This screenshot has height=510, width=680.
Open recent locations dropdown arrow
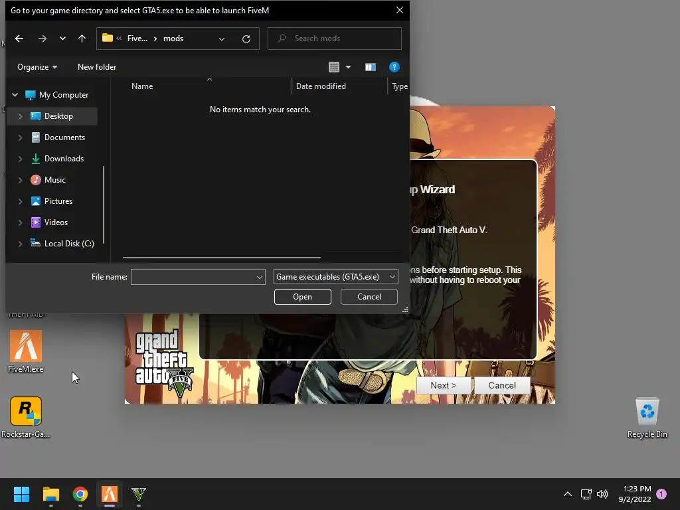pyautogui.click(x=62, y=39)
